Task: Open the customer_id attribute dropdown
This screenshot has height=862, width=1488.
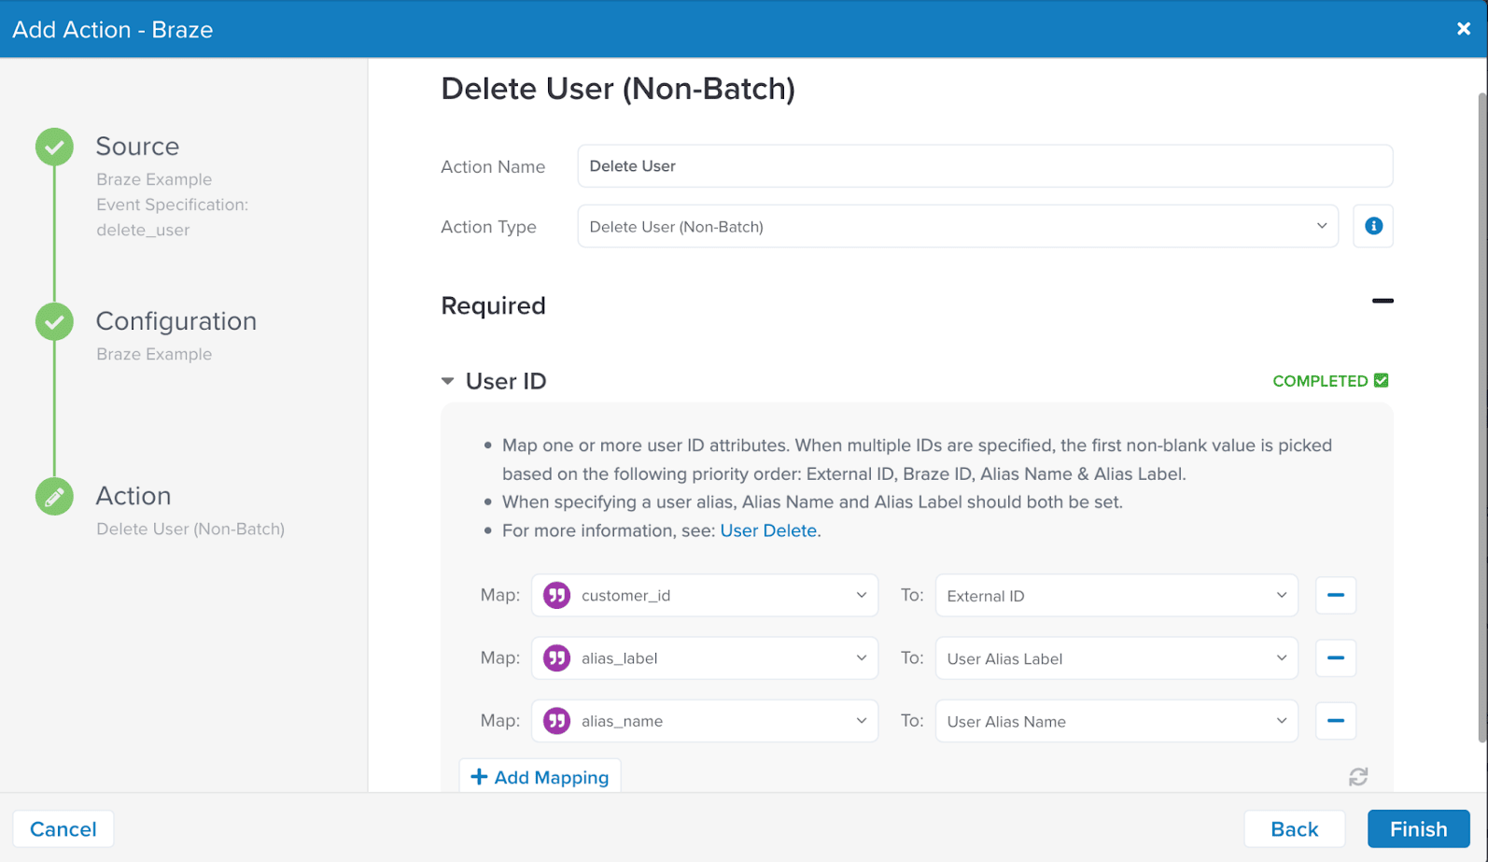Action: 704,596
